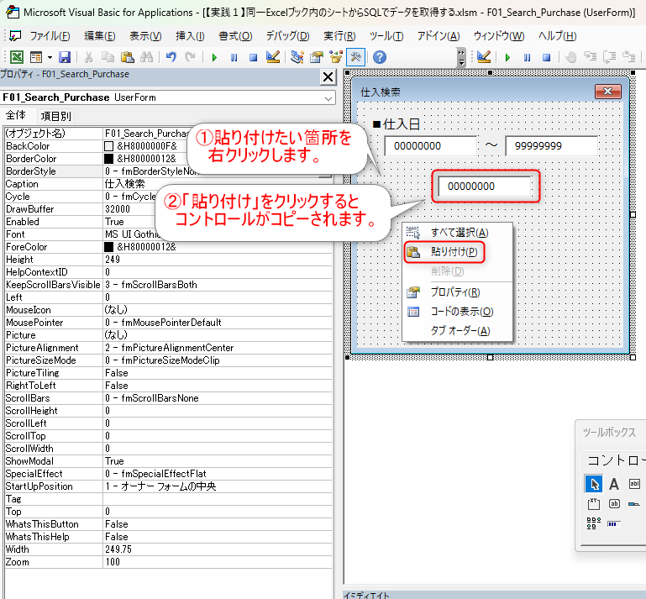Toggle Design Mode in the standard toolbar
646x599 pixels.
[273, 57]
